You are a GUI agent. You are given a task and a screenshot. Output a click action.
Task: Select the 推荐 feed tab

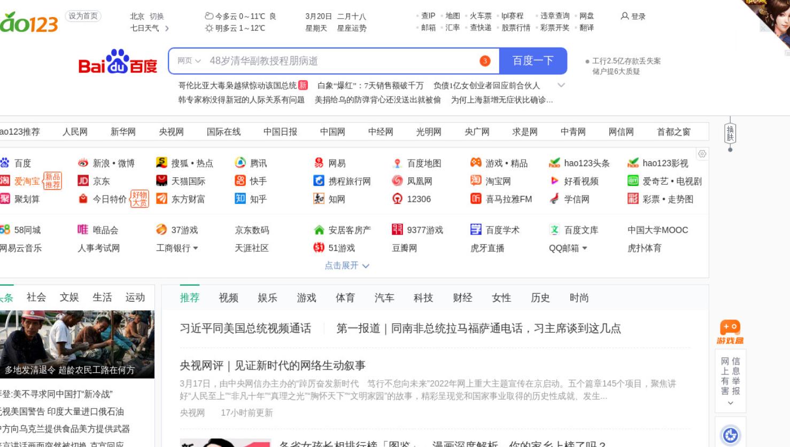190,297
